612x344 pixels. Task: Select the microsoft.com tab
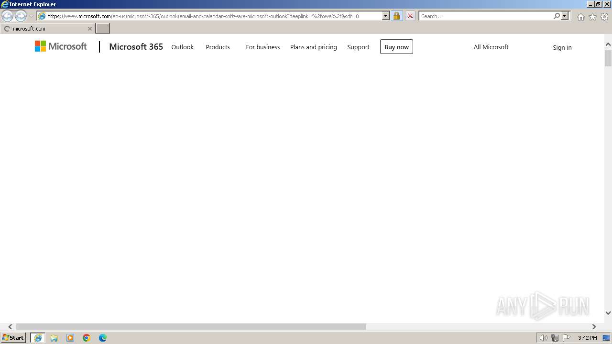(48, 29)
